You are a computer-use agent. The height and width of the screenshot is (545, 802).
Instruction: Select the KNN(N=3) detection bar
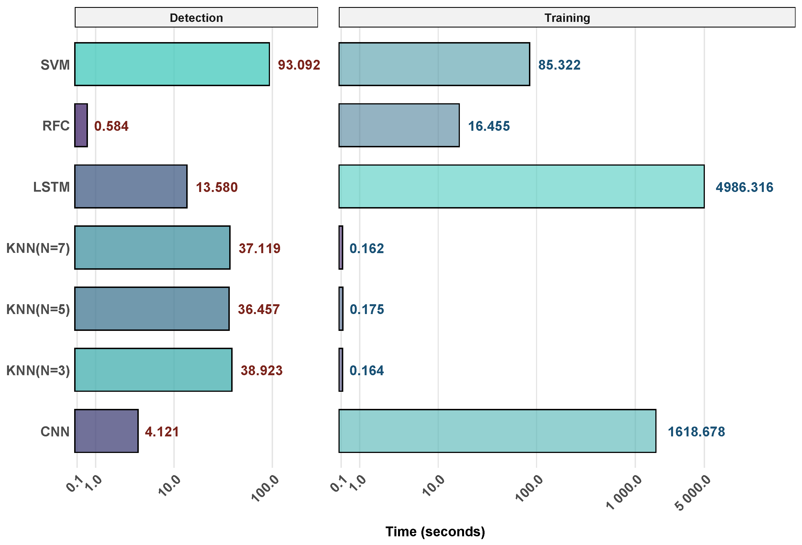coord(153,370)
